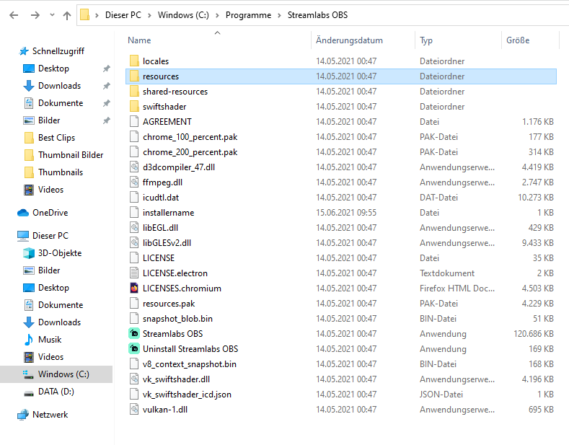Select Windows (C:) in navigation pane

tap(63, 374)
